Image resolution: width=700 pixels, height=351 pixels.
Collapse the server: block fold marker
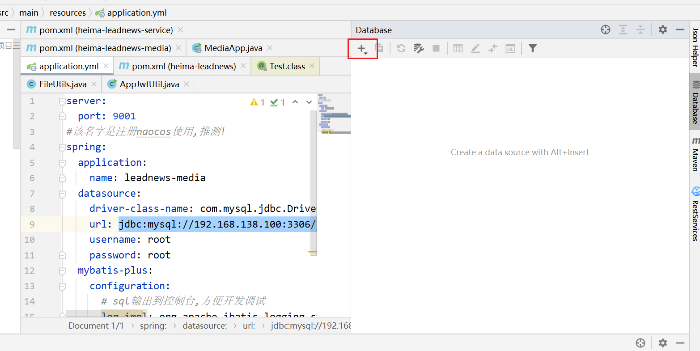(62, 101)
